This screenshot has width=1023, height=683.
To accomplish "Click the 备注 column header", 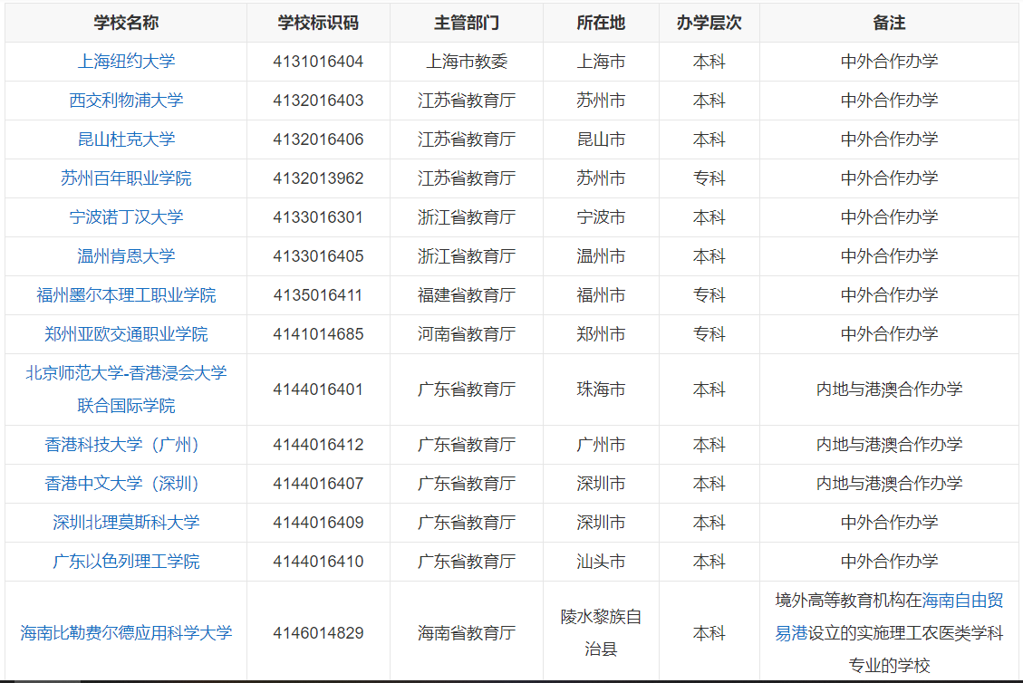I will click(889, 23).
